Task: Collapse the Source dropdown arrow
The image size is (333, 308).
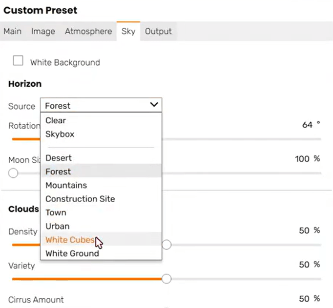Action: pyautogui.click(x=154, y=105)
